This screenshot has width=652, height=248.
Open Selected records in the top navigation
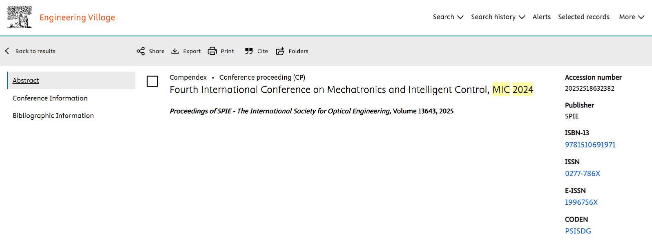[584, 17]
